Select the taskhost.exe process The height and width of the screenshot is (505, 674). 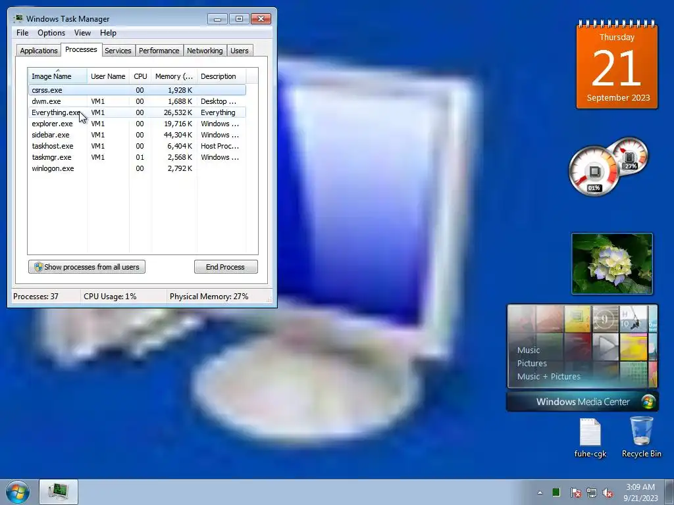click(x=137, y=146)
